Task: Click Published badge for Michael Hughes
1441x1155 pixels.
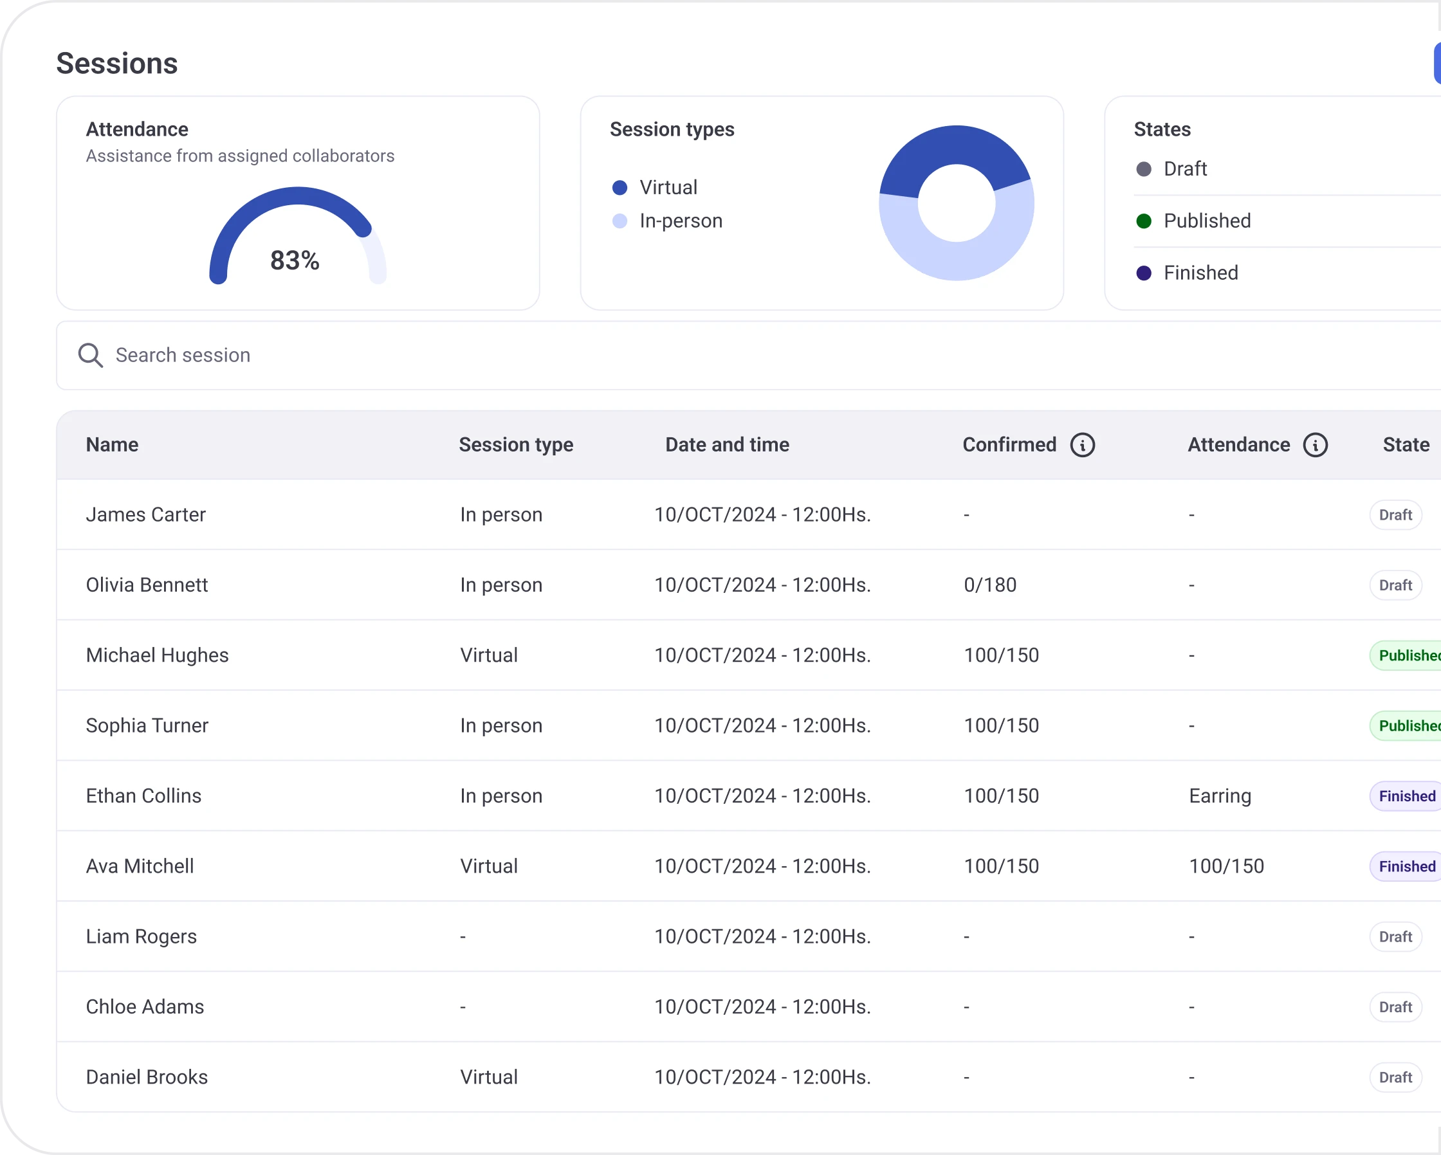Action: pos(1406,655)
